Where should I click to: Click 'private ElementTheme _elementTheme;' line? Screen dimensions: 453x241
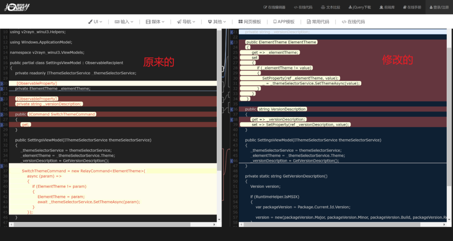click(x=53, y=88)
